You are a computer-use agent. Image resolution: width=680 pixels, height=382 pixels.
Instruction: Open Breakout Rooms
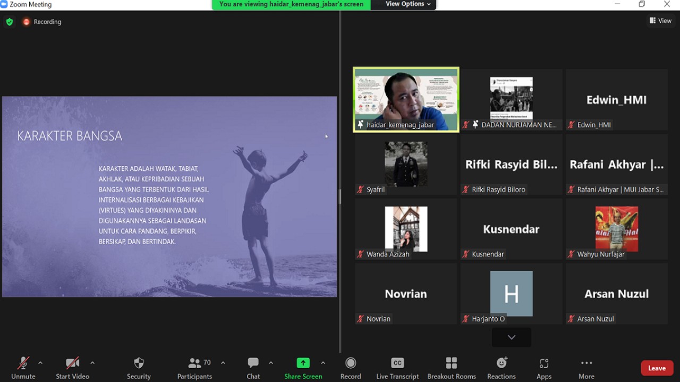(452, 363)
